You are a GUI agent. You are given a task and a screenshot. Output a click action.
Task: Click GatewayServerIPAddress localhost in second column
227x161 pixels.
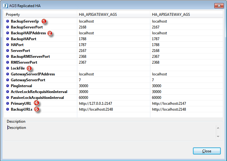pos(159,74)
